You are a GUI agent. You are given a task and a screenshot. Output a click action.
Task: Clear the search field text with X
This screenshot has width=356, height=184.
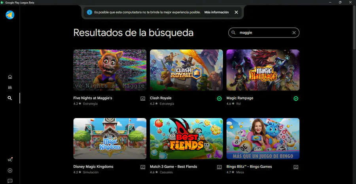(294, 33)
